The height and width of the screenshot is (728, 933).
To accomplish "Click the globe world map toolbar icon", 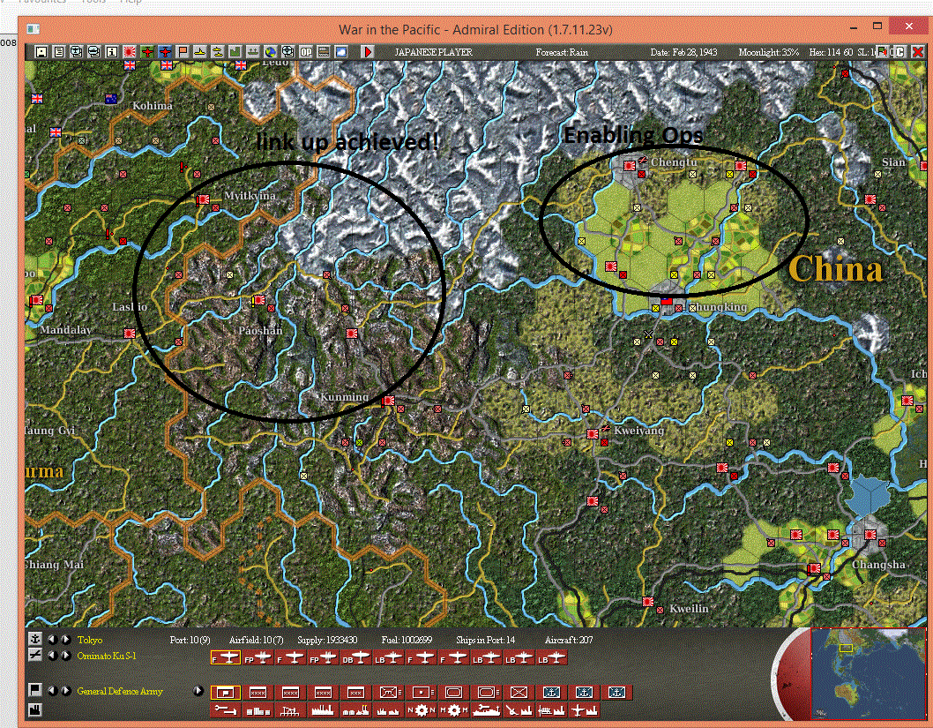I will click(271, 52).
